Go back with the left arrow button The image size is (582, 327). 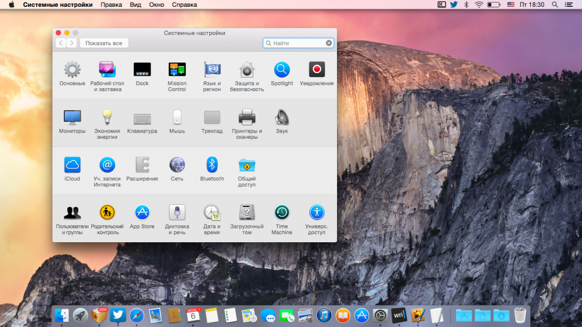tap(61, 43)
